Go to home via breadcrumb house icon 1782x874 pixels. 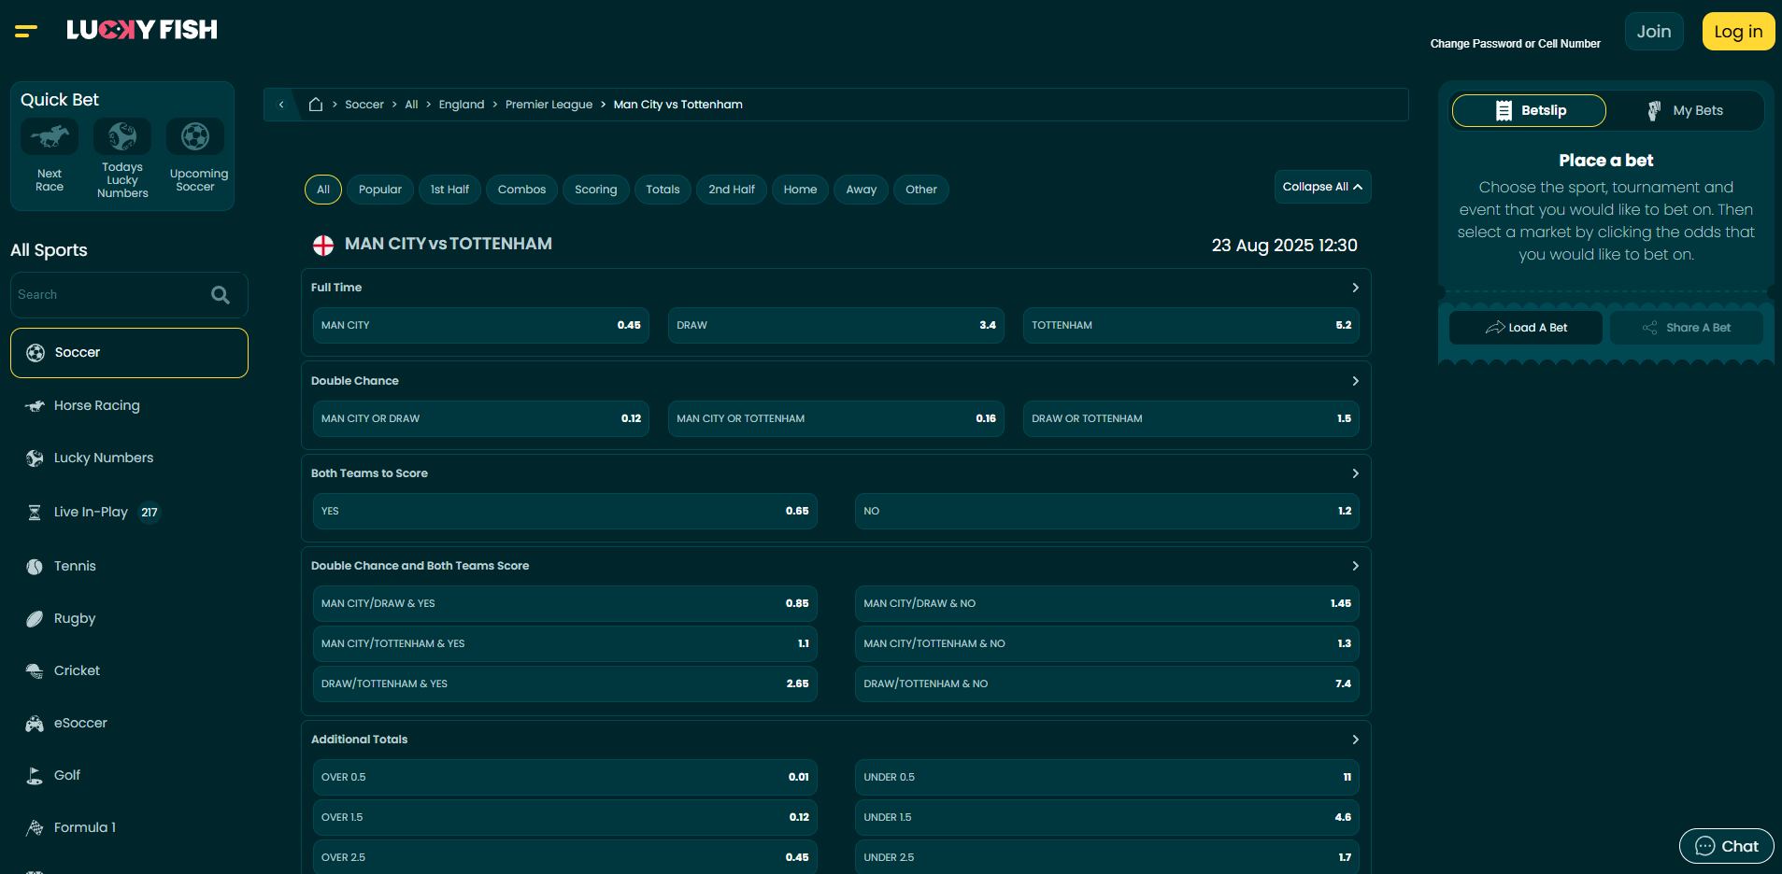tap(316, 105)
